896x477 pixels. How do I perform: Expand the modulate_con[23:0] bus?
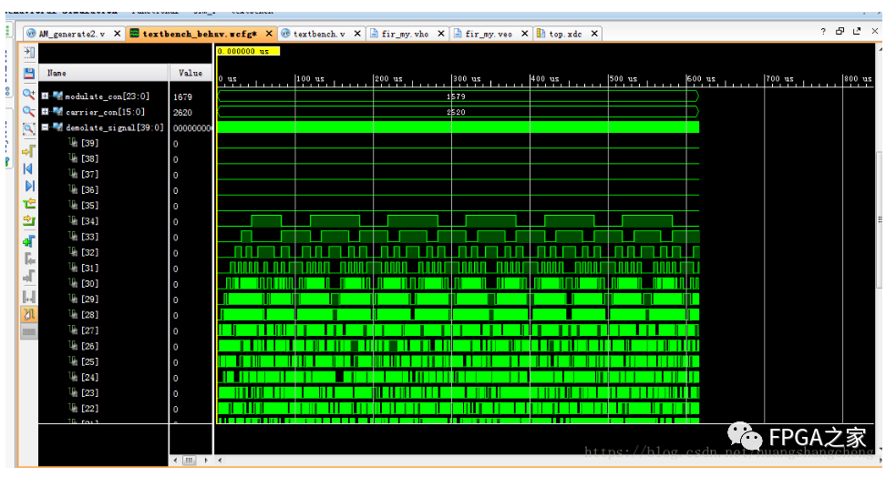[x=46, y=96]
